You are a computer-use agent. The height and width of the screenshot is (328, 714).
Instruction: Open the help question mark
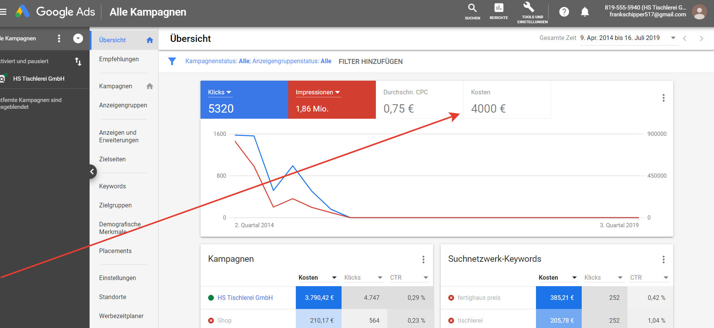click(564, 12)
